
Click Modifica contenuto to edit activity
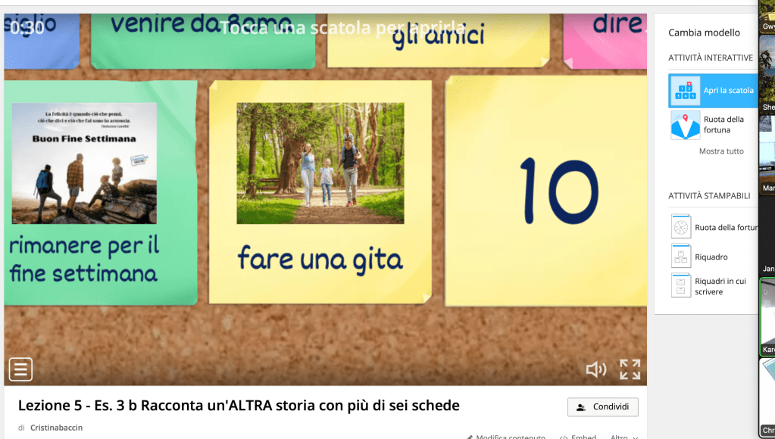(x=505, y=437)
